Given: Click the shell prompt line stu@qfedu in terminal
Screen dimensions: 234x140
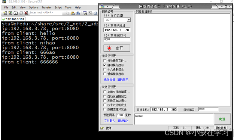Looking at the screenshot, I should click(50, 24).
